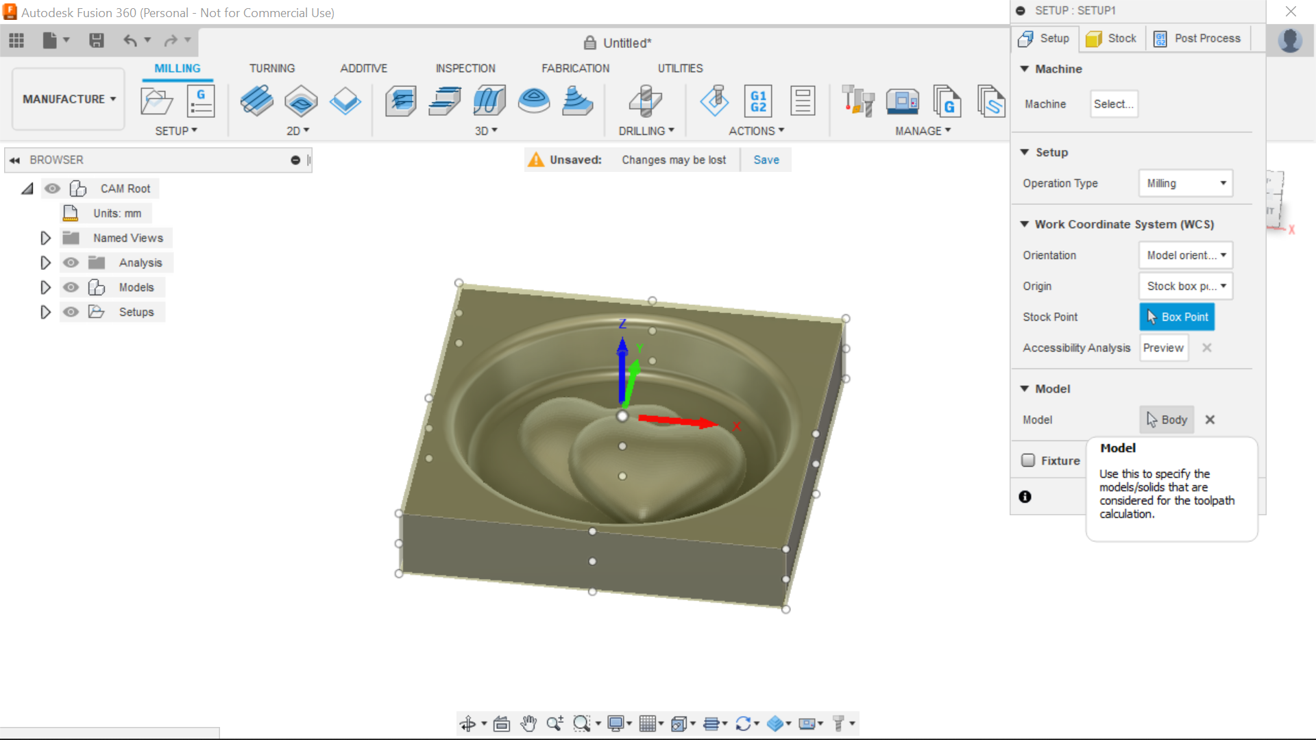Image resolution: width=1316 pixels, height=740 pixels.
Task: Select the 2D Pocket tool icon
Action: point(301,101)
